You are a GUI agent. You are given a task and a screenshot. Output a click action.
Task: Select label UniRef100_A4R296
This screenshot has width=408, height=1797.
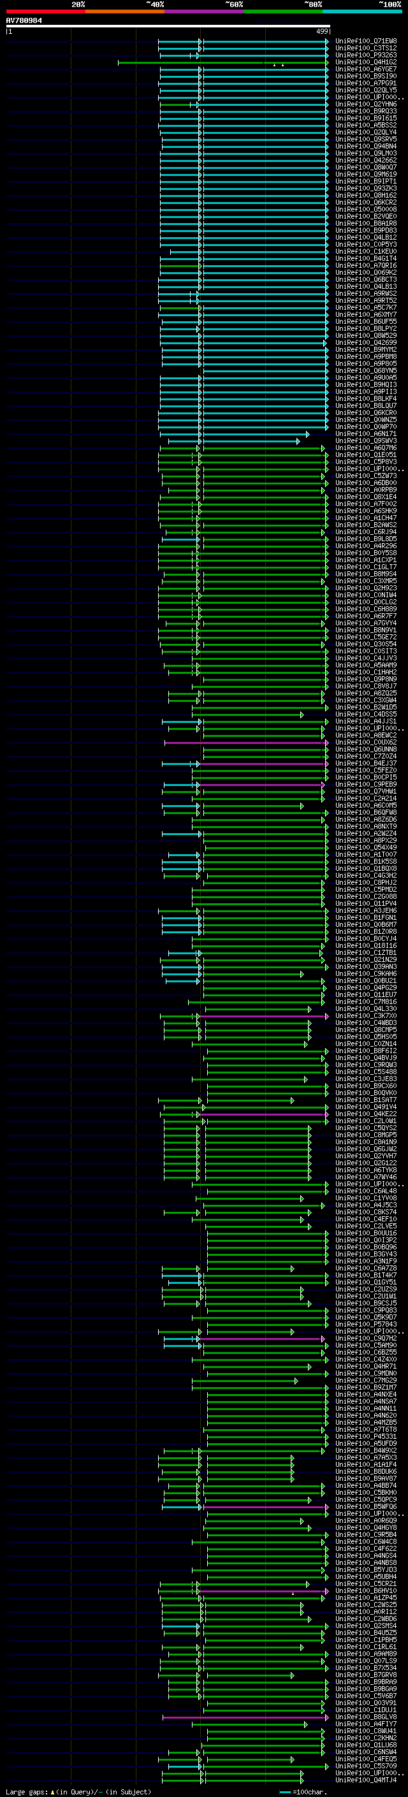(366, 546)
